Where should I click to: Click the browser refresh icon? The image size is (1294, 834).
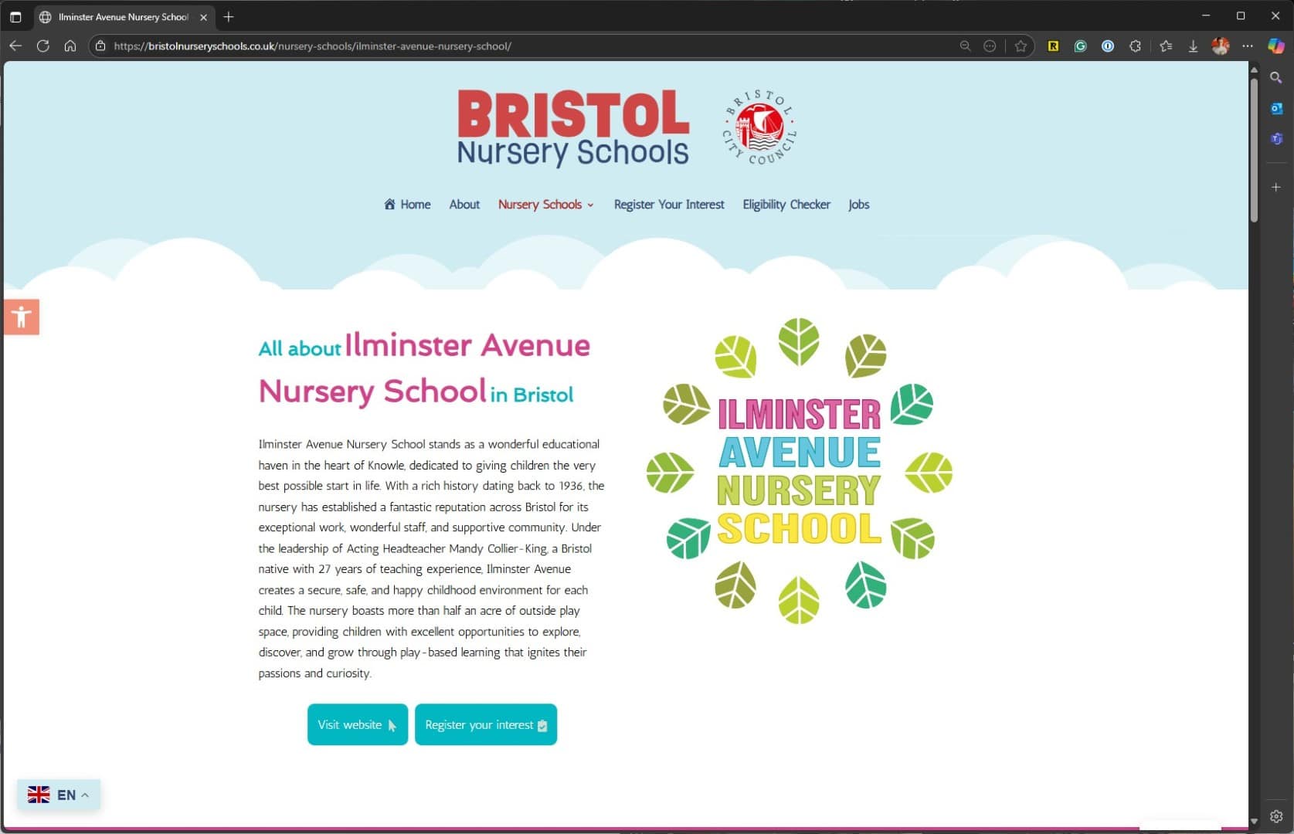click(x=43, y=46)
